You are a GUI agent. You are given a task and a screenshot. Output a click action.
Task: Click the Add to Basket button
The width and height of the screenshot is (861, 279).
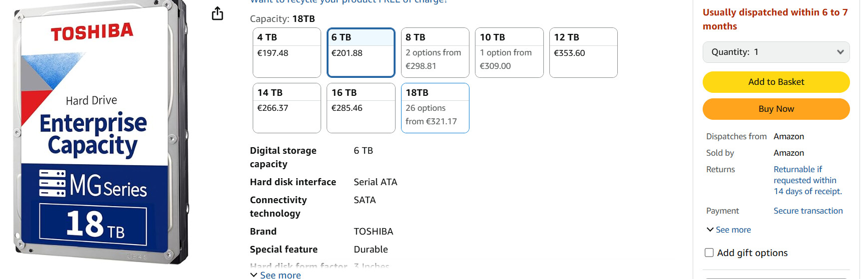[x=776, y=82]
